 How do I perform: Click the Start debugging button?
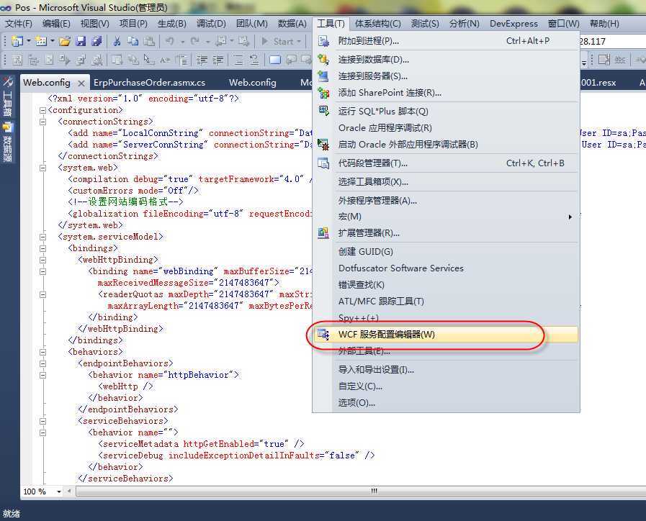coord(277,41)
